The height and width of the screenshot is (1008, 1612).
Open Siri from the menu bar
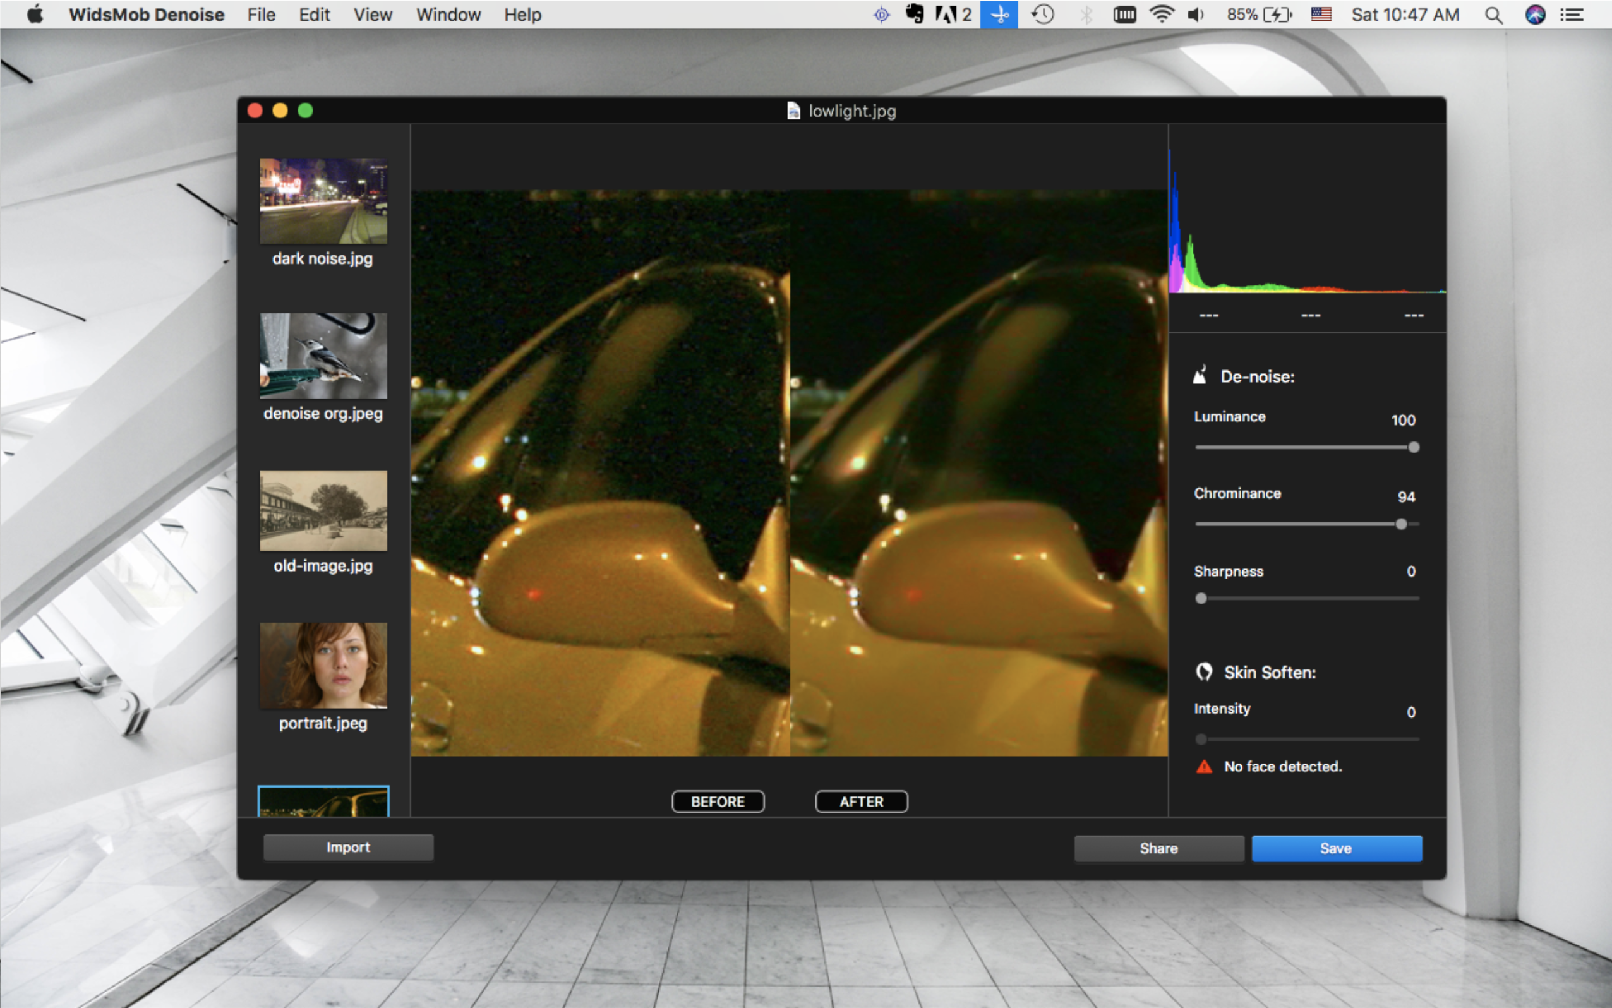[x=1535, y=15]
